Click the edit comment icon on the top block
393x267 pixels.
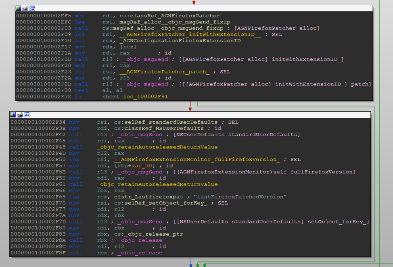(x=25, y=8)
